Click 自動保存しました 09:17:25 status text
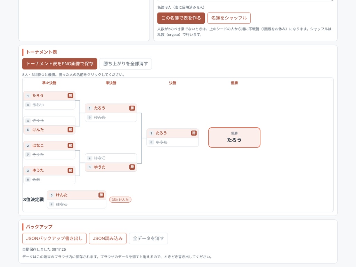This screenshot has width=356, height=267. click(x=44, y=250)
